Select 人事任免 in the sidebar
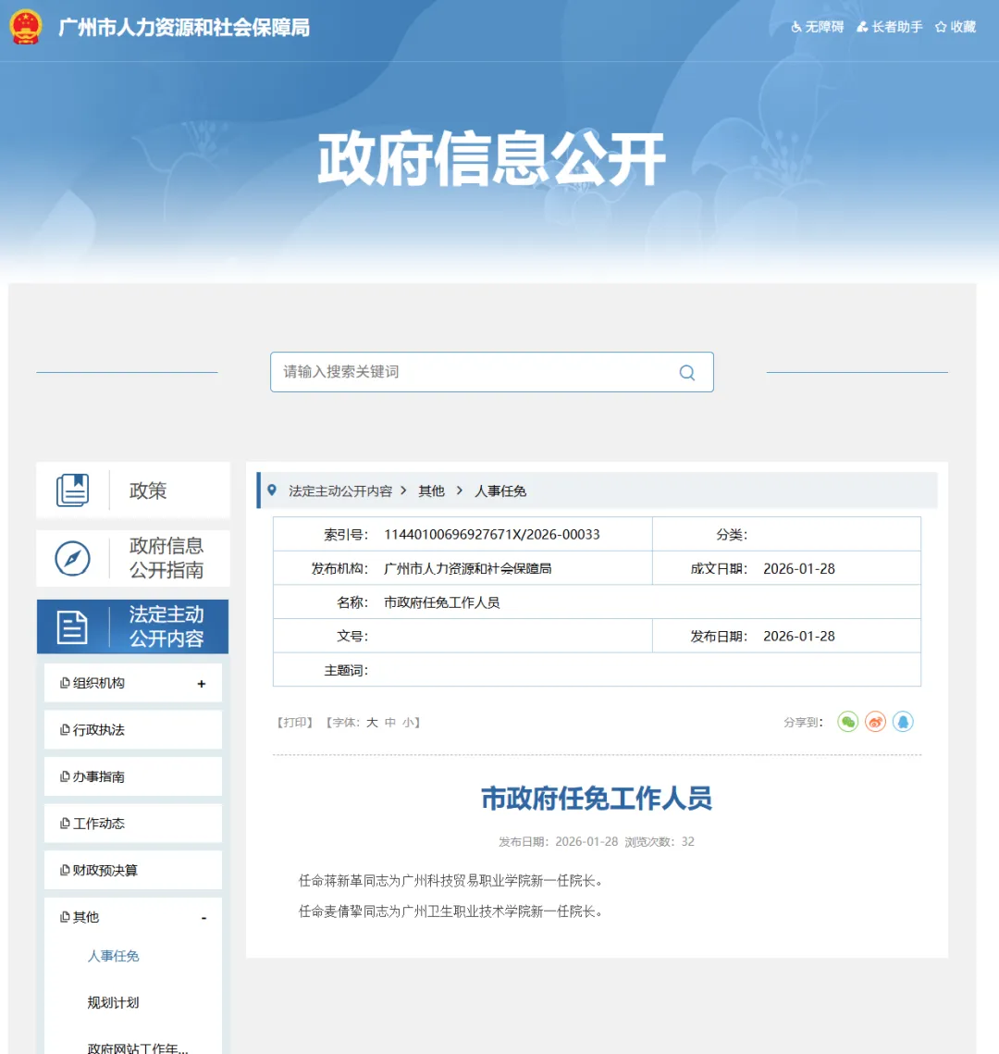The image size is (999, 1054). [x=113, y=956]
